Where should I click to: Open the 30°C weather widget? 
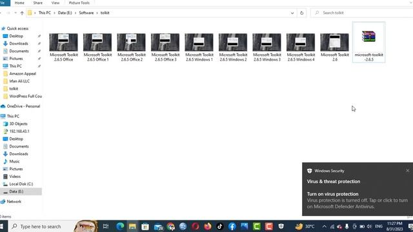coord(305,226)
